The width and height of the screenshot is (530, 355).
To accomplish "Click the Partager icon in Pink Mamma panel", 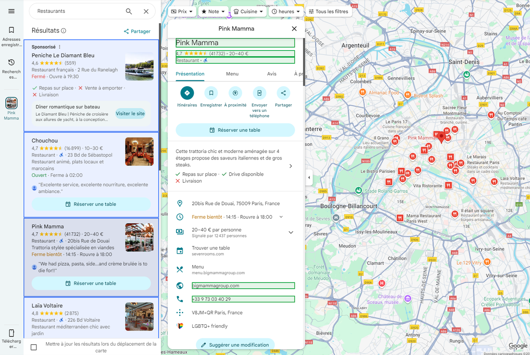I will [283, 93].
